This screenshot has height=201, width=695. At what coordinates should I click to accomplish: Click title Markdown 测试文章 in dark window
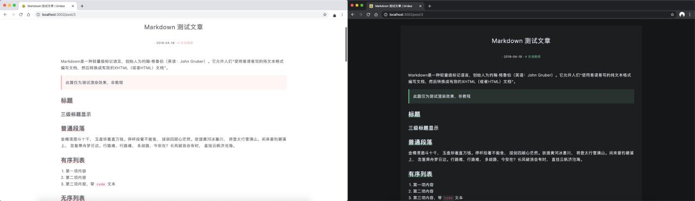point(521,41)
